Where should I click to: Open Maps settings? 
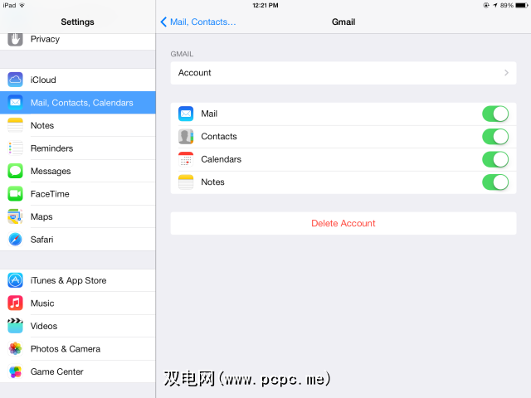tap(77, 216)
